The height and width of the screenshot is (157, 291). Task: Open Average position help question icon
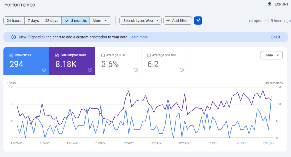182,70
